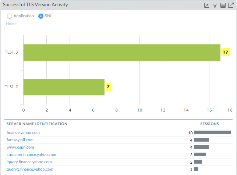Open the filter funnel icon

[215, 5]
